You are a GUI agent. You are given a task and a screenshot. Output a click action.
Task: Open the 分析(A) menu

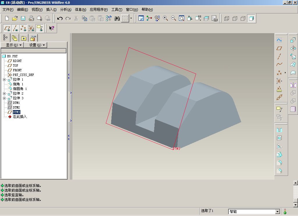pyautogui.click(x=65, y=10)
